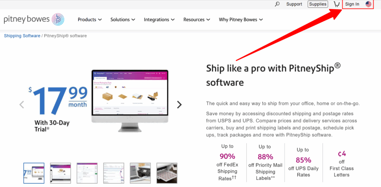The height and width of the screenshot is (187, 381).
Task: Select the first pricing thumbnail
Action: (34, 173)
